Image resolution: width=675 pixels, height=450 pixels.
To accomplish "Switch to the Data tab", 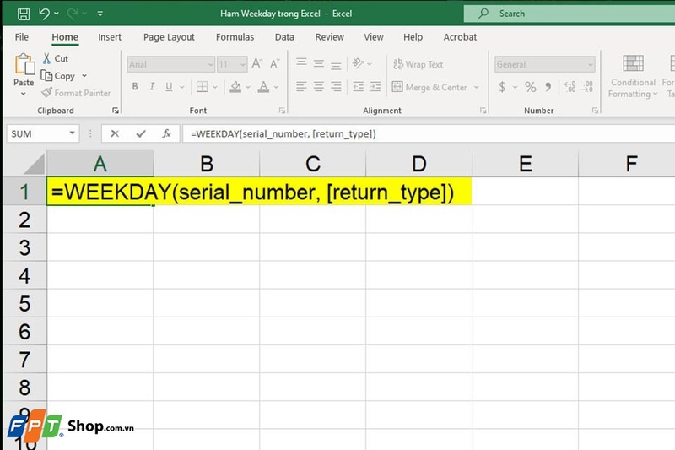I will (284, 37).
